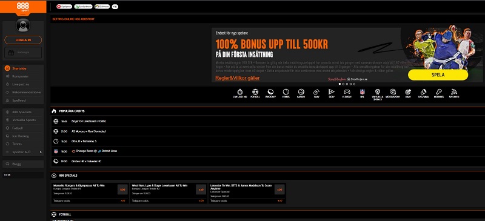Click the Motorsport helmet icon

tap(393, 92)
